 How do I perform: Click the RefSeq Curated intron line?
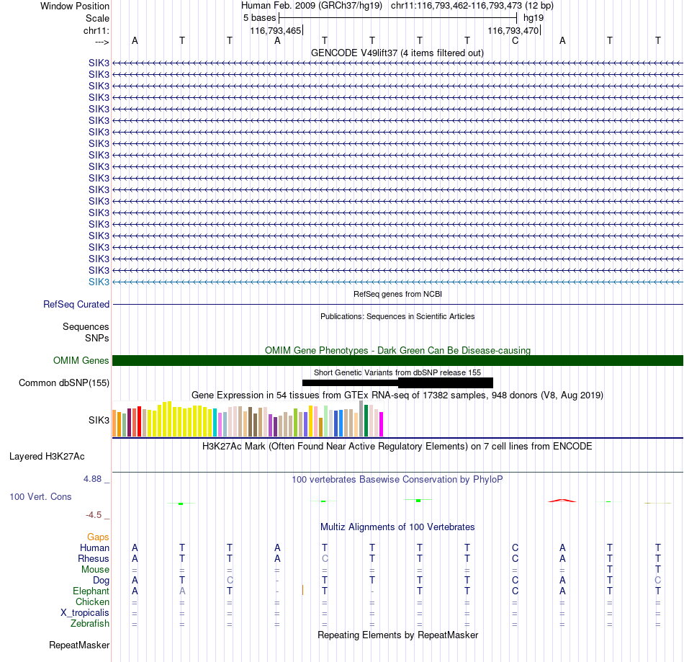(397, 304)
